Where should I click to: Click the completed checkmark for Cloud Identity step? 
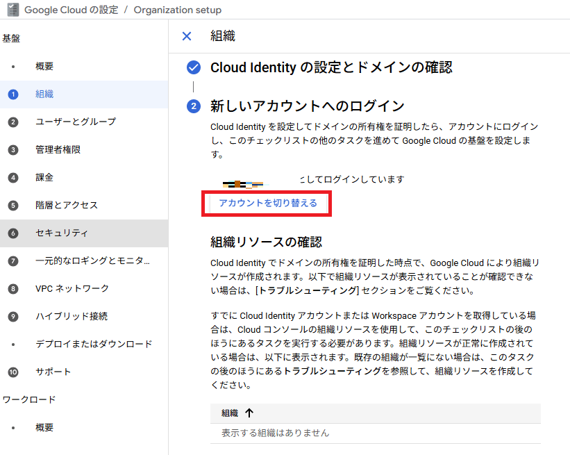194,67
